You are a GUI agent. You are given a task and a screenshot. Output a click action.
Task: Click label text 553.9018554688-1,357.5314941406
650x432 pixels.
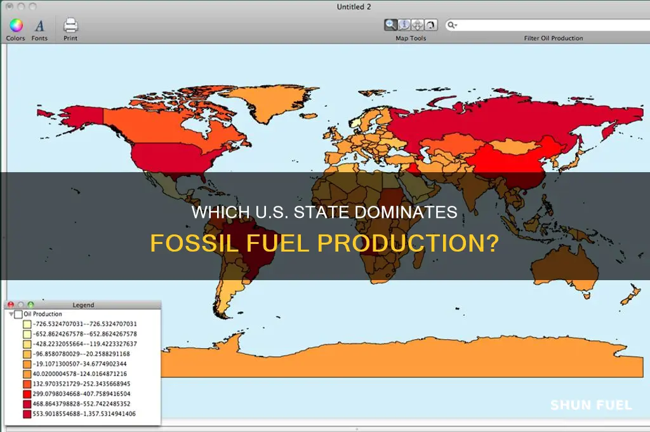pos(84,414)
